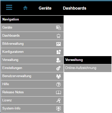Click the System-Info monitor icon
Viewport: 112px width, 113px height.
pyautogui.click(x=59, y=108)
